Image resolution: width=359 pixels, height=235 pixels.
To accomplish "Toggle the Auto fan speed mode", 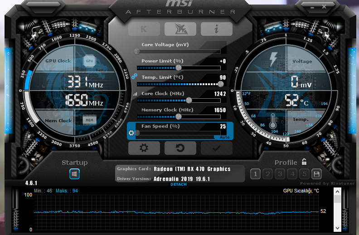I will point(225,137).
